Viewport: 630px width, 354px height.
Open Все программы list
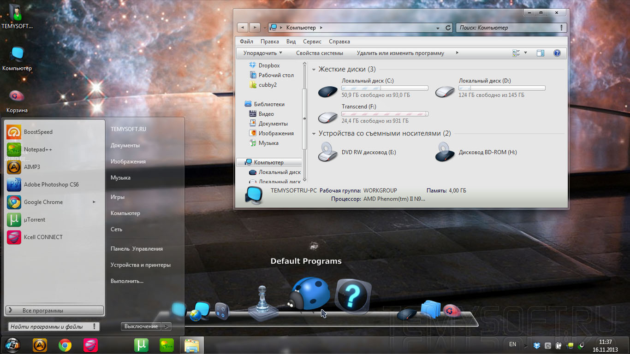click(54, 311)
